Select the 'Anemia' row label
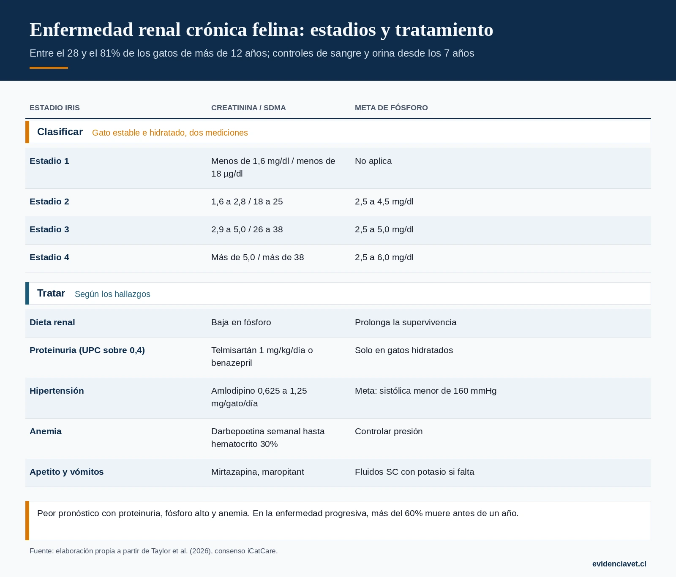 45,431
